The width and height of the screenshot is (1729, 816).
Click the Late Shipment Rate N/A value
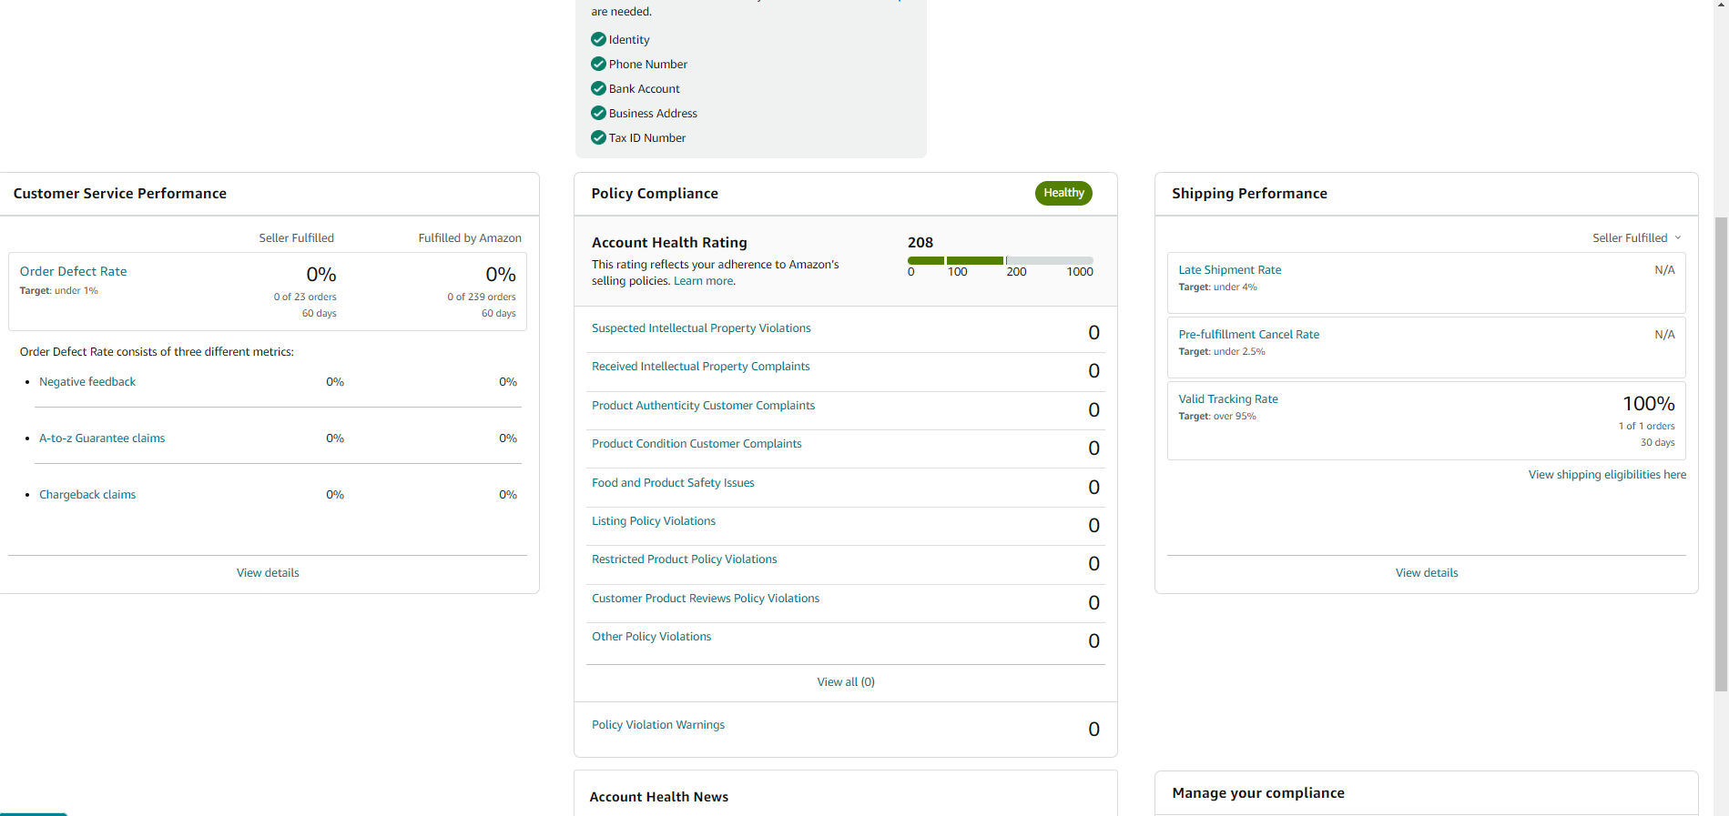pos(1664,270)
